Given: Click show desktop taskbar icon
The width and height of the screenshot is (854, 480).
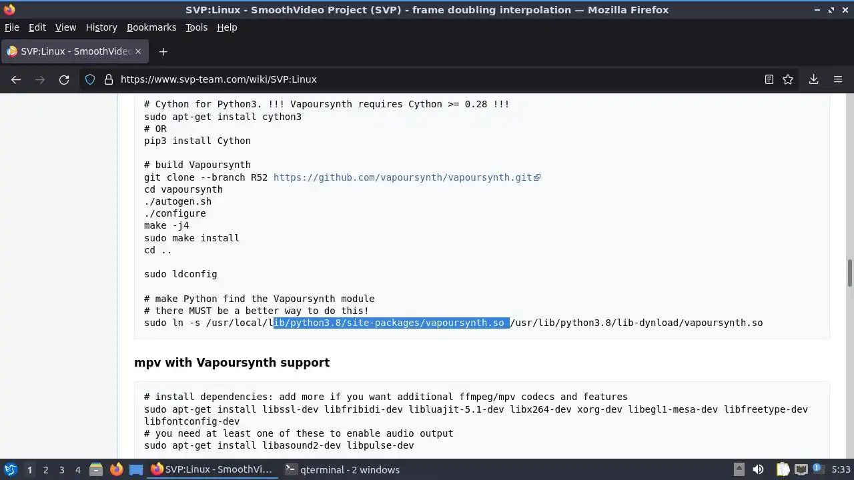Looking at the screenshot, I should coord(136,470).
